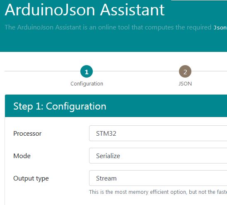Open the Output type dropdown showing Stream
The image size is (227, 205).
[158, 178]
